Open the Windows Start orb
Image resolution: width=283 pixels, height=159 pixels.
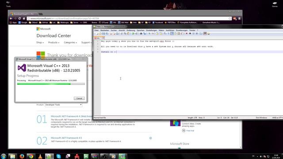(4, 156)
